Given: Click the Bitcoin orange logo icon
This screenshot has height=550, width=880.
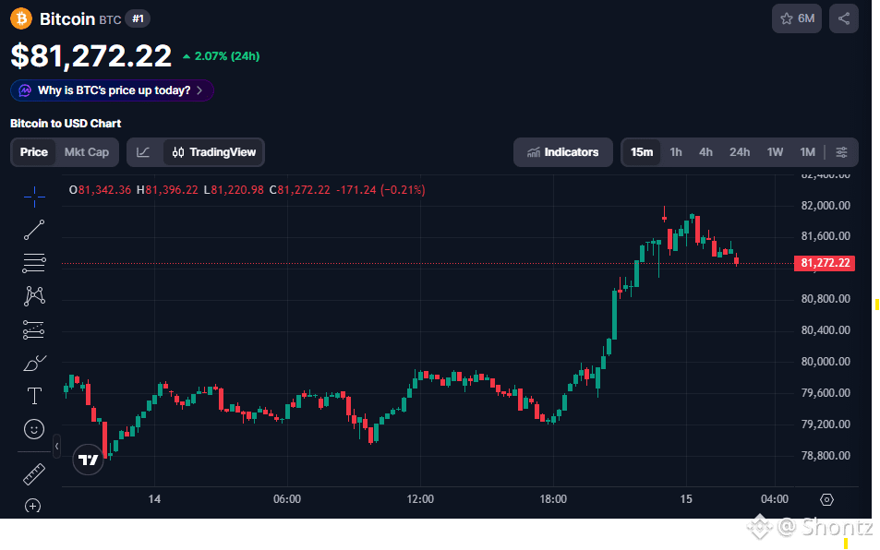Looking at the screenshot, I should pos(21,18).
